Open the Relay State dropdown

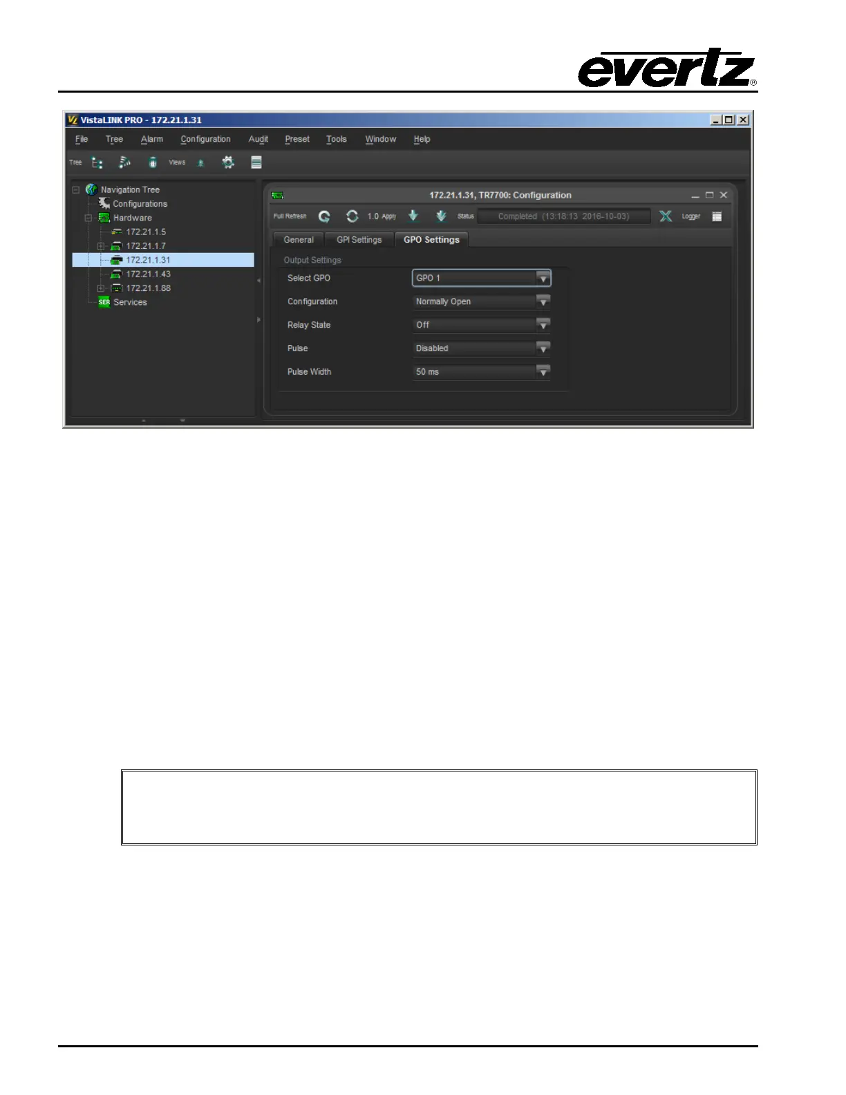click(482, 325)
